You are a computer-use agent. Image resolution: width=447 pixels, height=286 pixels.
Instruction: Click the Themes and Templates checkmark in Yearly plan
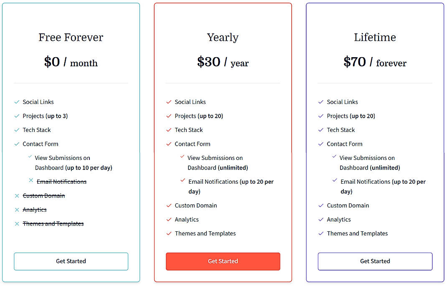tap(168, 233)
